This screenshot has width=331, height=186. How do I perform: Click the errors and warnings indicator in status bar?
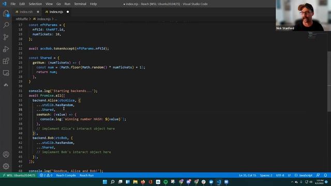pyautogui.click(x=46, y=175)
